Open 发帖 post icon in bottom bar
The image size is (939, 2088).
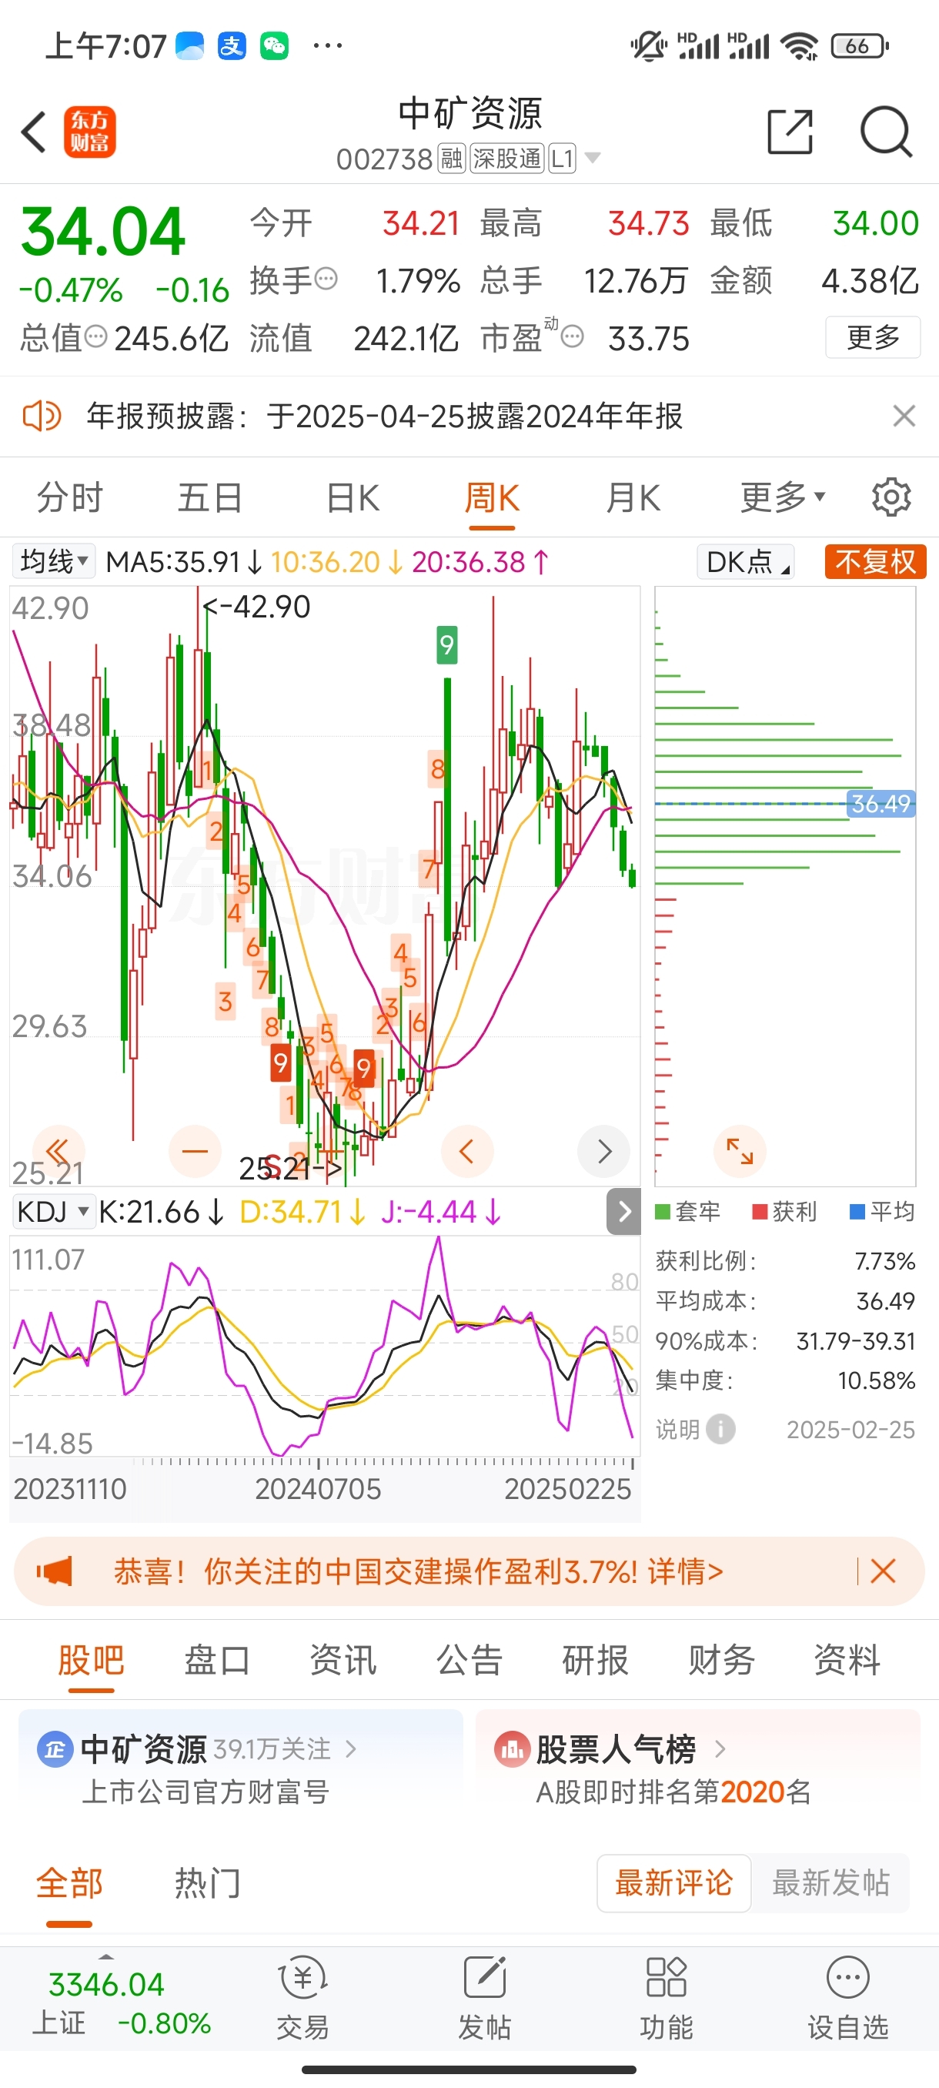click(x=484, y=1997)
